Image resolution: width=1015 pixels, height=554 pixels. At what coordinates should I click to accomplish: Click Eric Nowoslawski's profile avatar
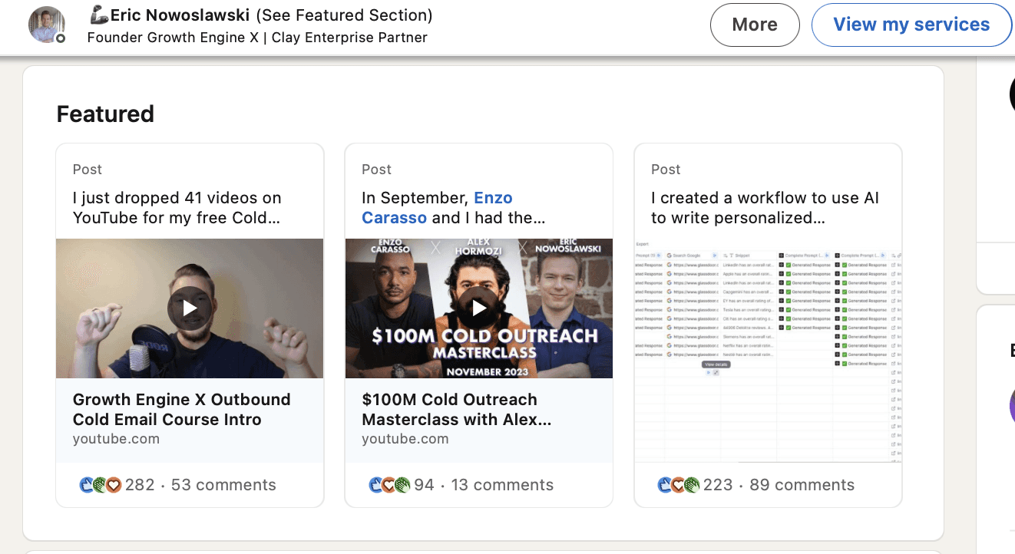[47, 25]
